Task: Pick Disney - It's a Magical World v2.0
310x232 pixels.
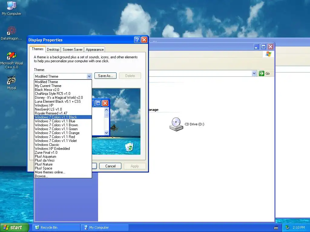Action: [x=63, y=98]
